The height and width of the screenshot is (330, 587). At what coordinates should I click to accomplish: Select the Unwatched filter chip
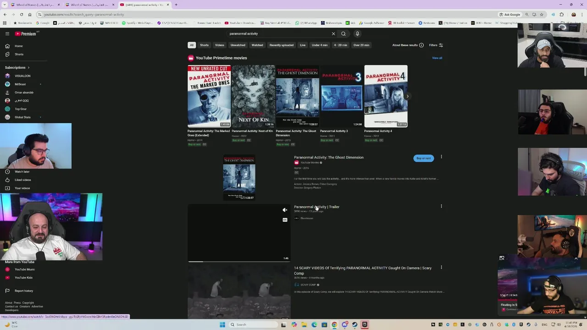click(x=238, y=45)
